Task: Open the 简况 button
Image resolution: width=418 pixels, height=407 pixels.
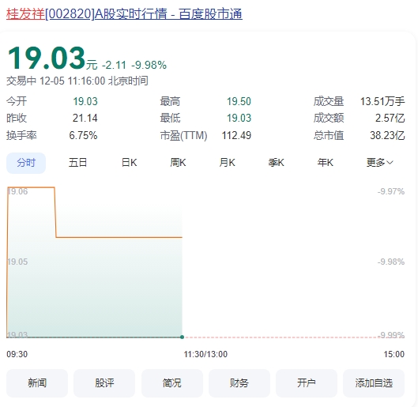Action: point(172,383)
